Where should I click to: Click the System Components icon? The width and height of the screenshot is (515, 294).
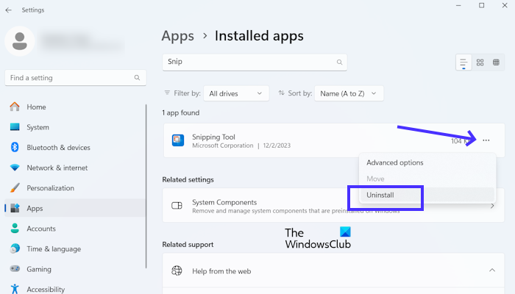click(177, 206)
